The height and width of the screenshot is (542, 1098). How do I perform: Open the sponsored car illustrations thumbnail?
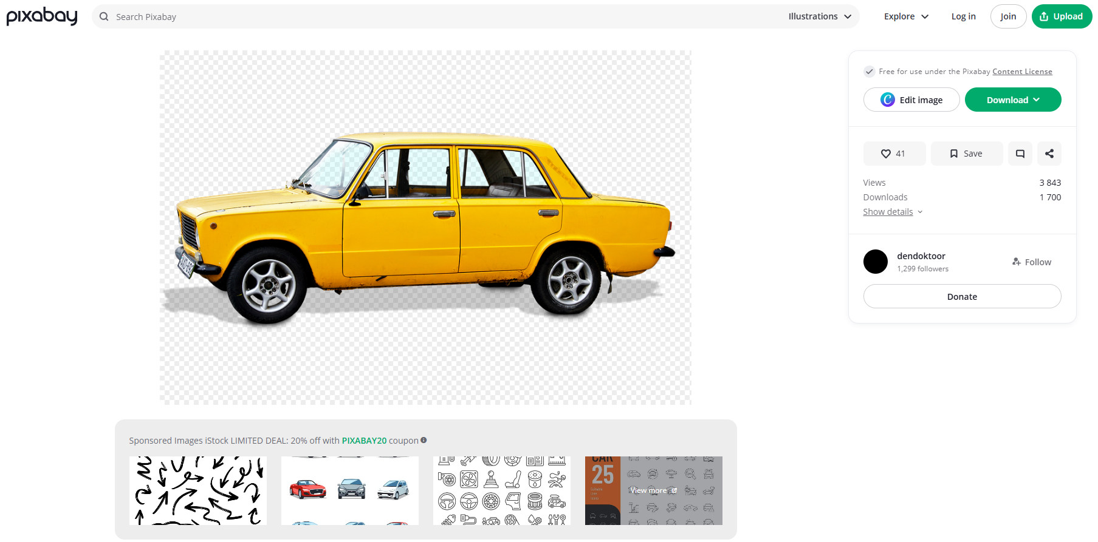[x=350, y=490]
